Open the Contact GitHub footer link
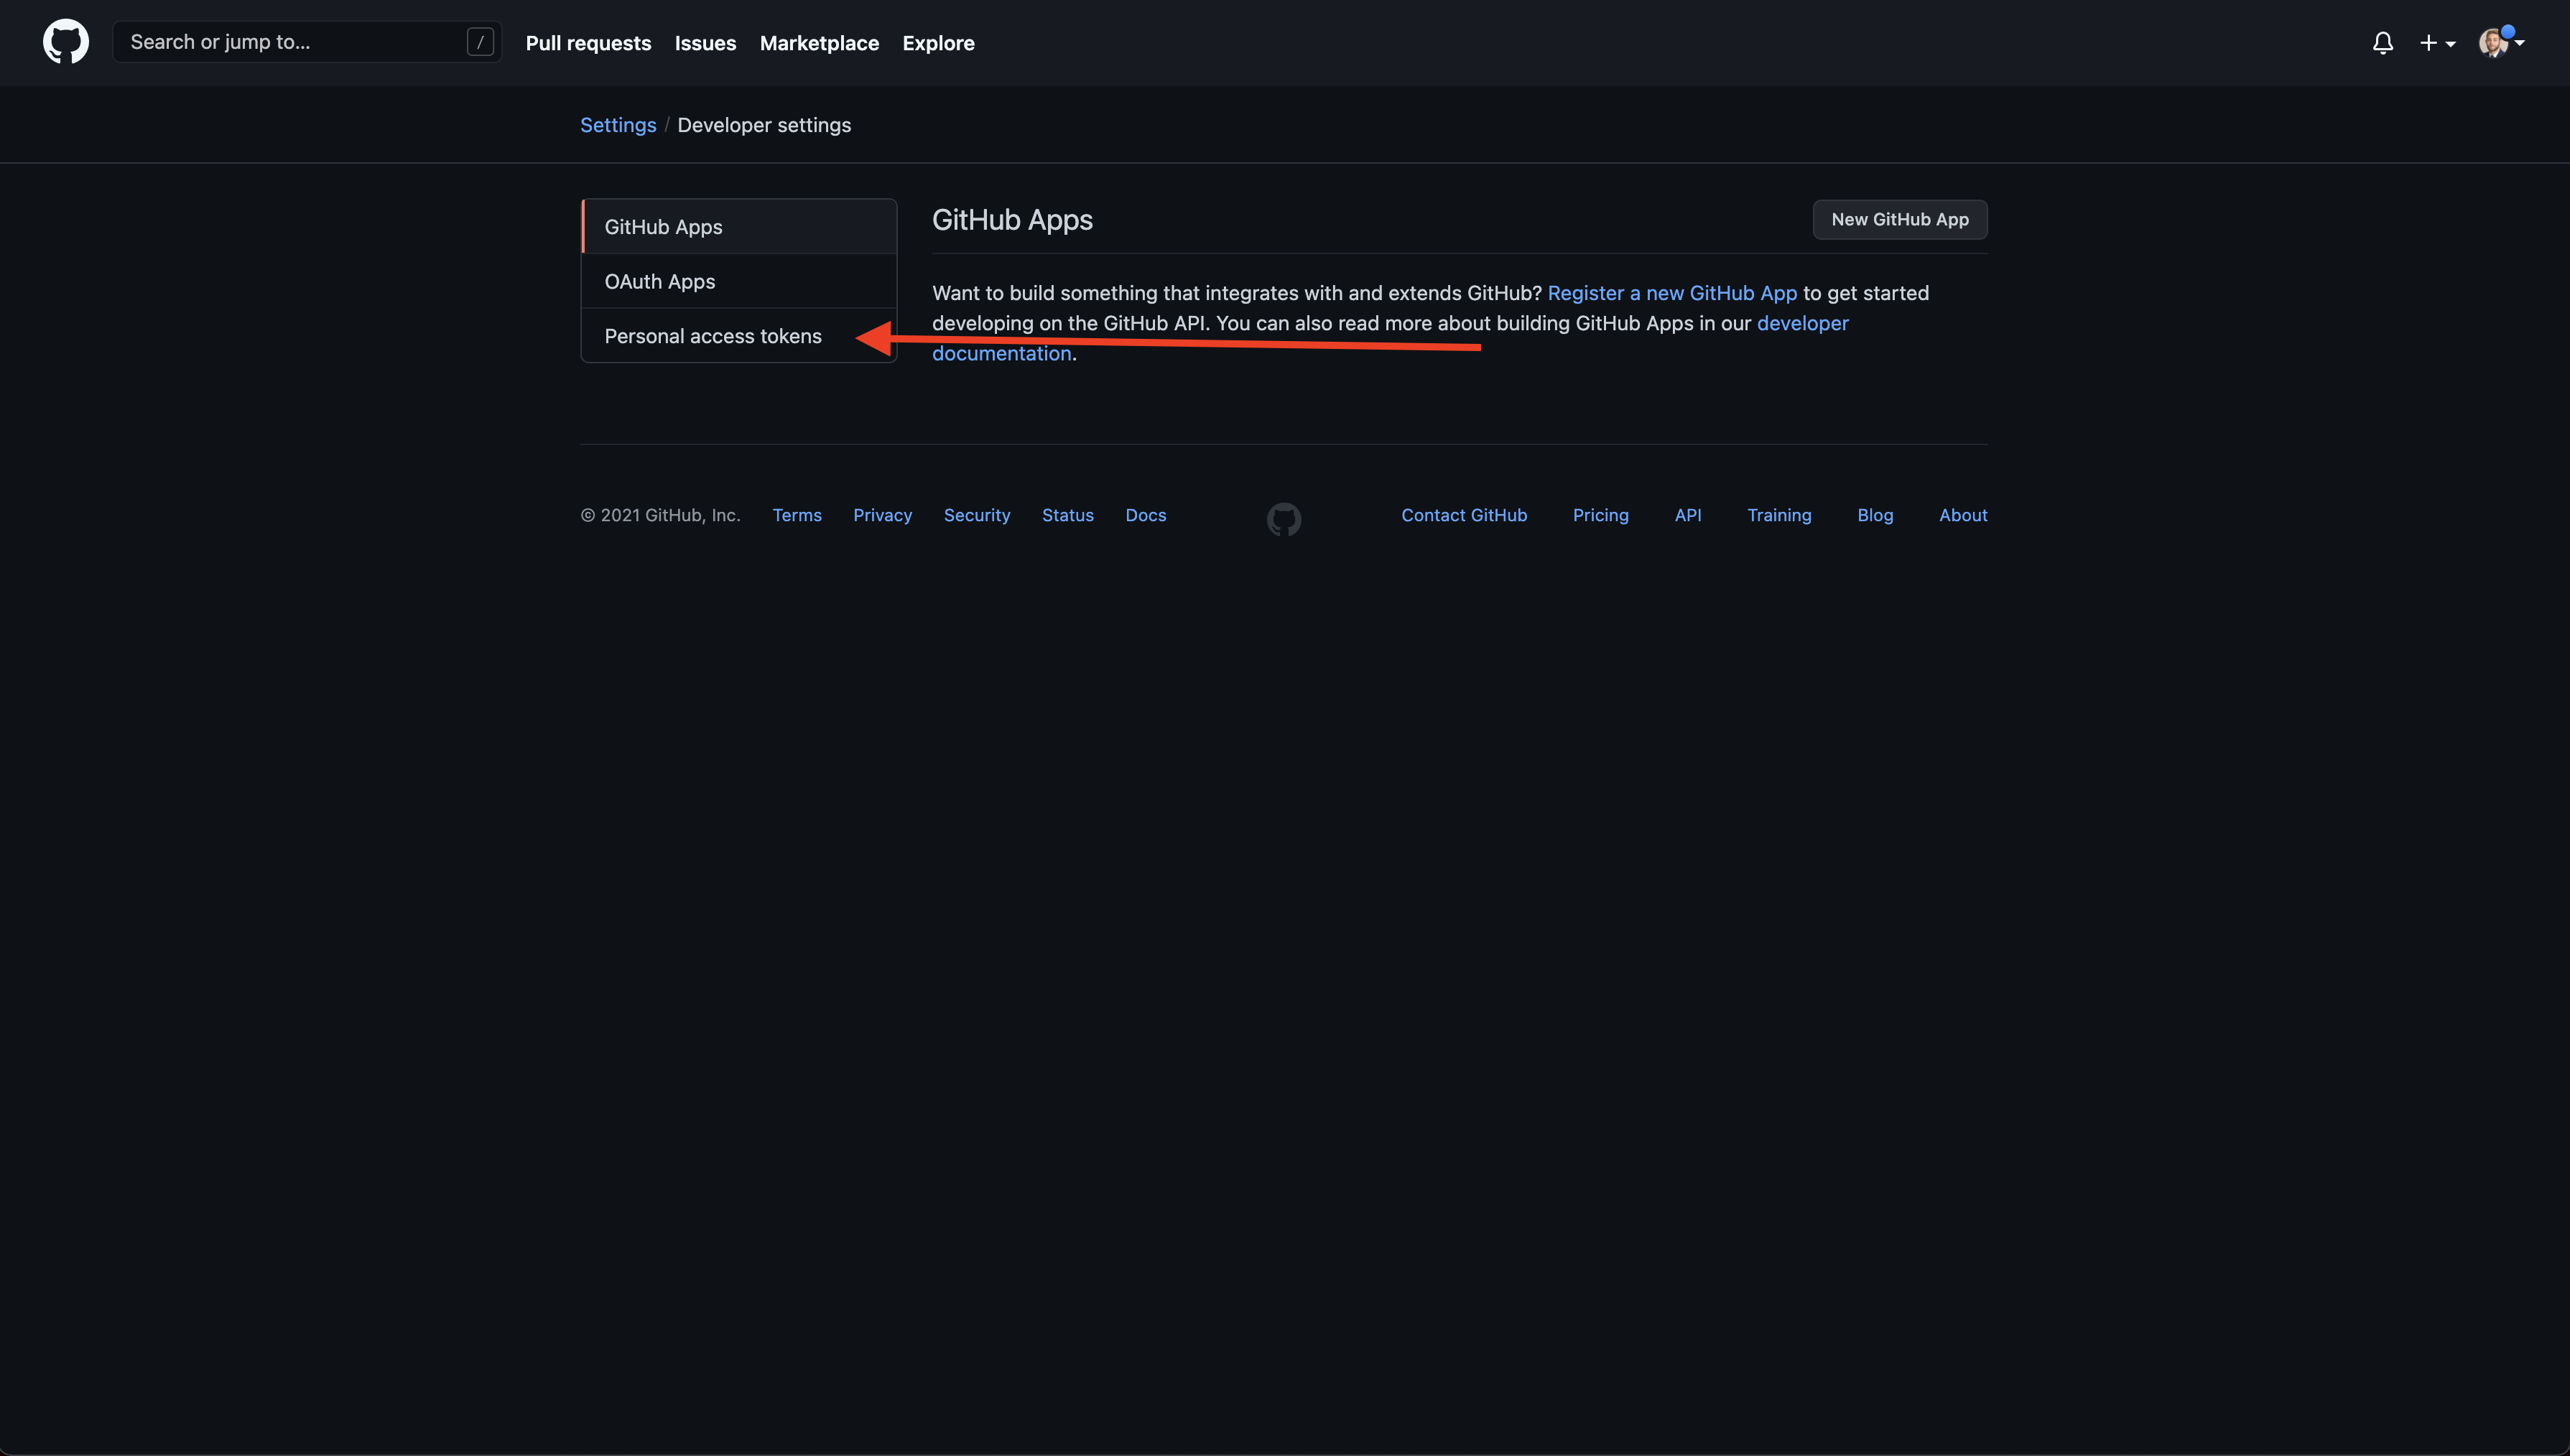This screenshot has height=1456, width=2570. click(x=1464, y=515)
